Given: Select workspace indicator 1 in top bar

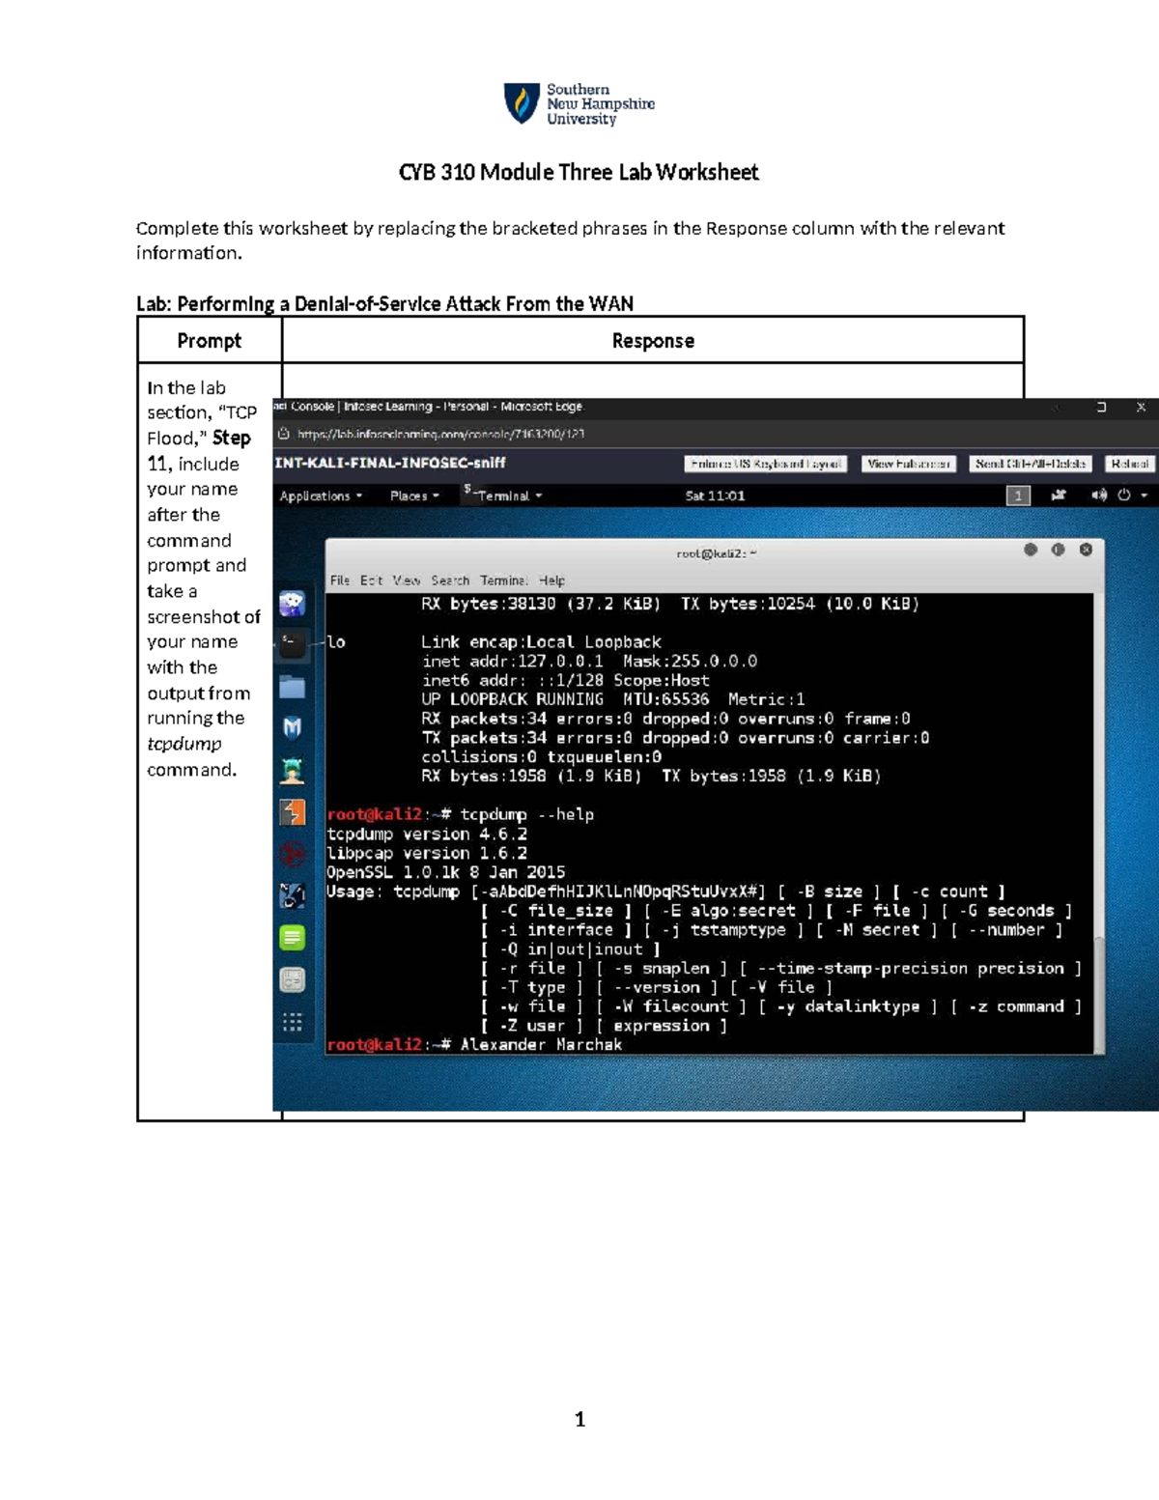Looking at the screenshot, I should [1017, 495].
